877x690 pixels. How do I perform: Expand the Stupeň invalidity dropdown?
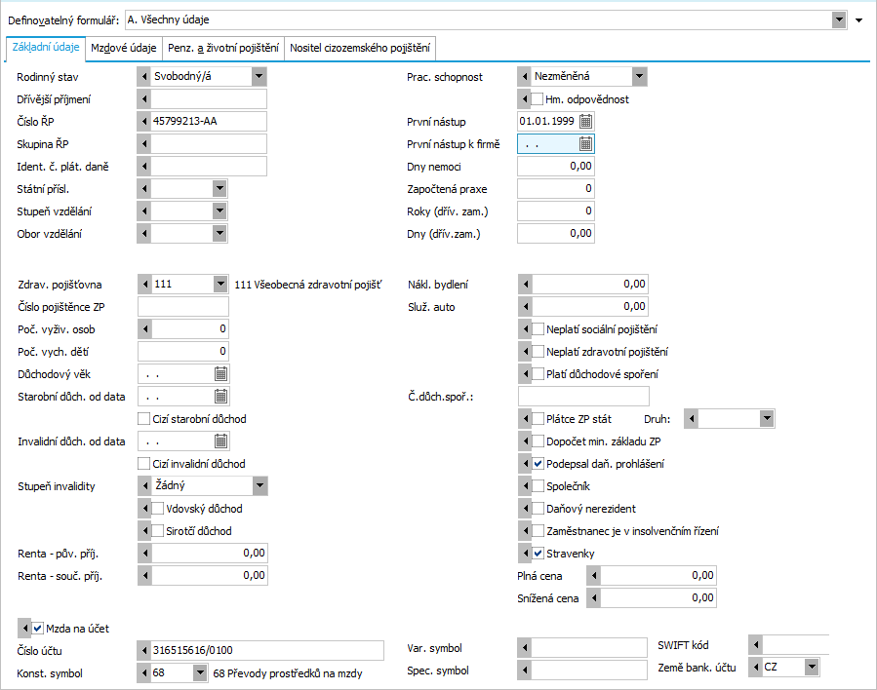coord(259,485)
